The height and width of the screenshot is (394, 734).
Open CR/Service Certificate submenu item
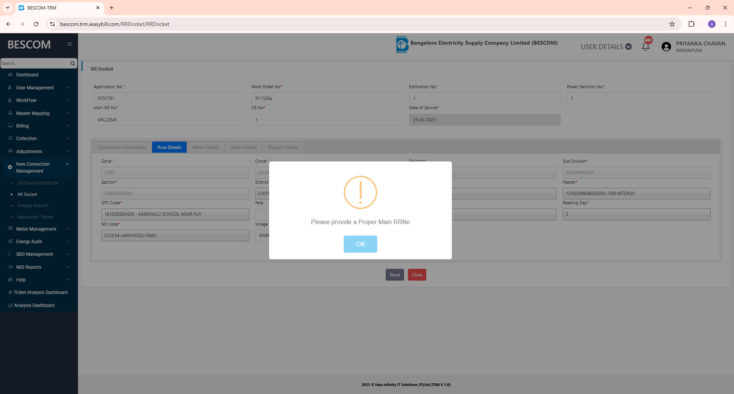pos(38,183)
